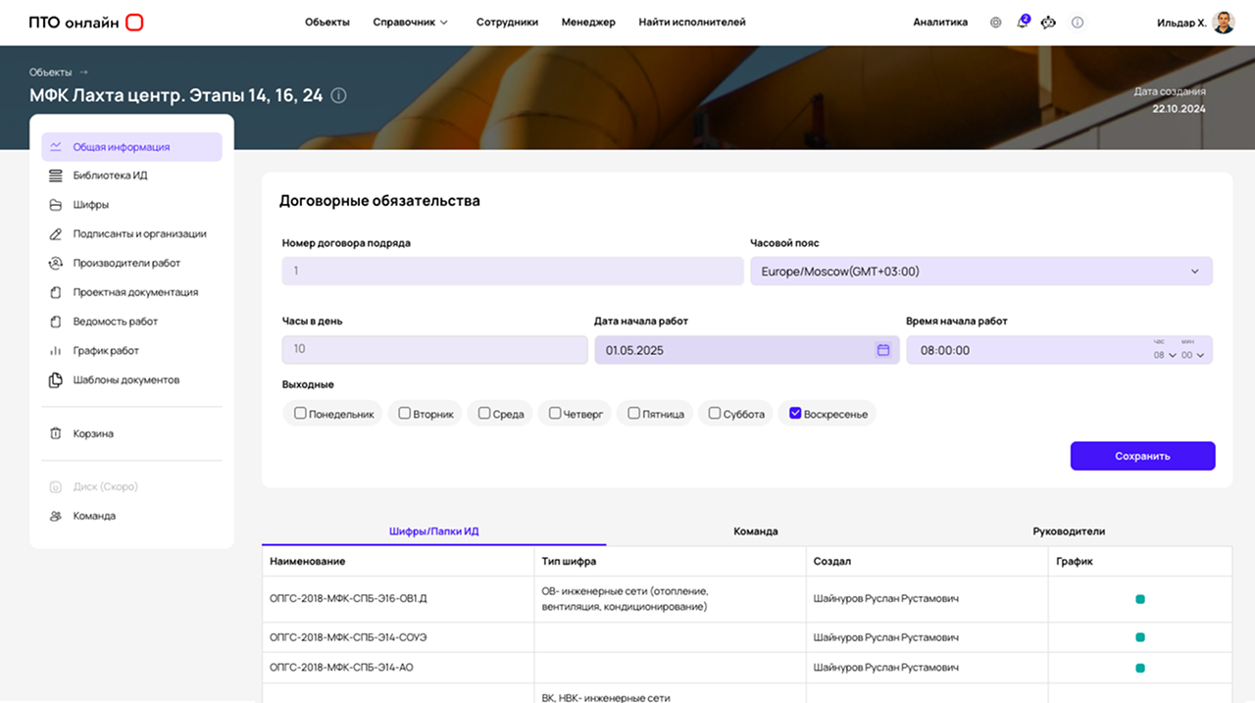Click the robot assistant icon
This screenshot has width=1255, height=703.
tap(1048, 23)
